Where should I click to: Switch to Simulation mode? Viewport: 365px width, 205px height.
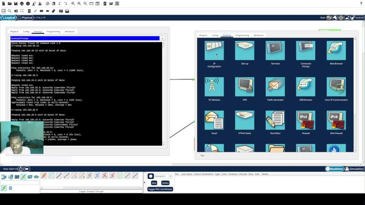click(354, 169)
